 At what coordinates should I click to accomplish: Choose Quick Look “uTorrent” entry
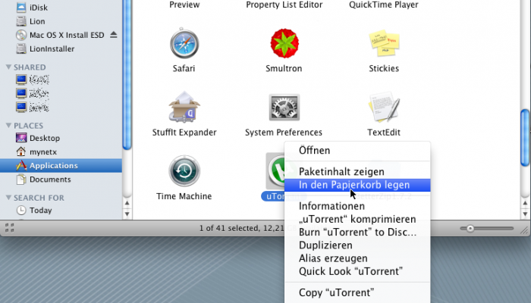pyautogui.click(x=357, y=271)
